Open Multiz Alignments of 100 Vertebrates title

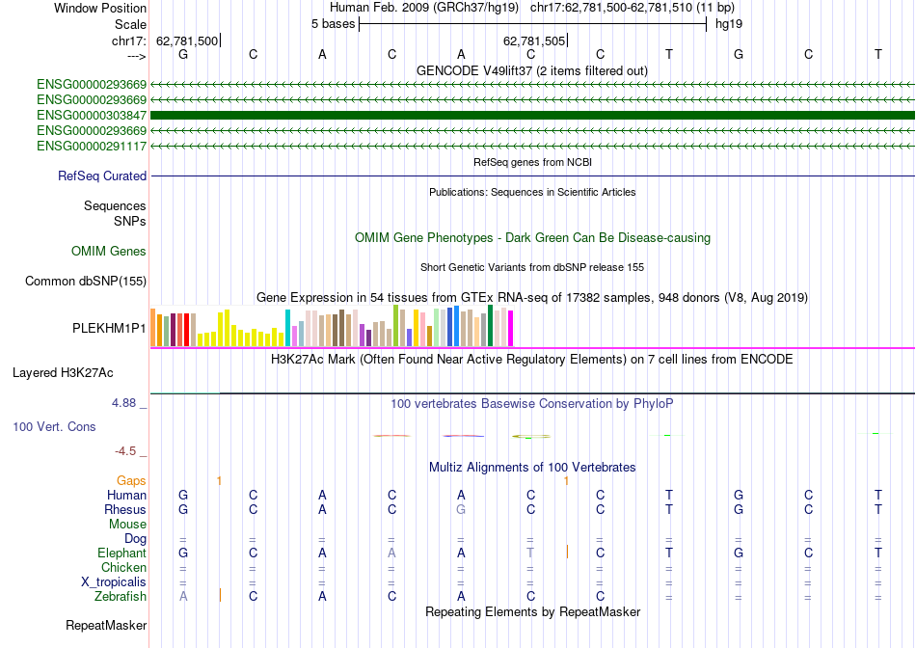pyautogui.click(x=532, y=468)
